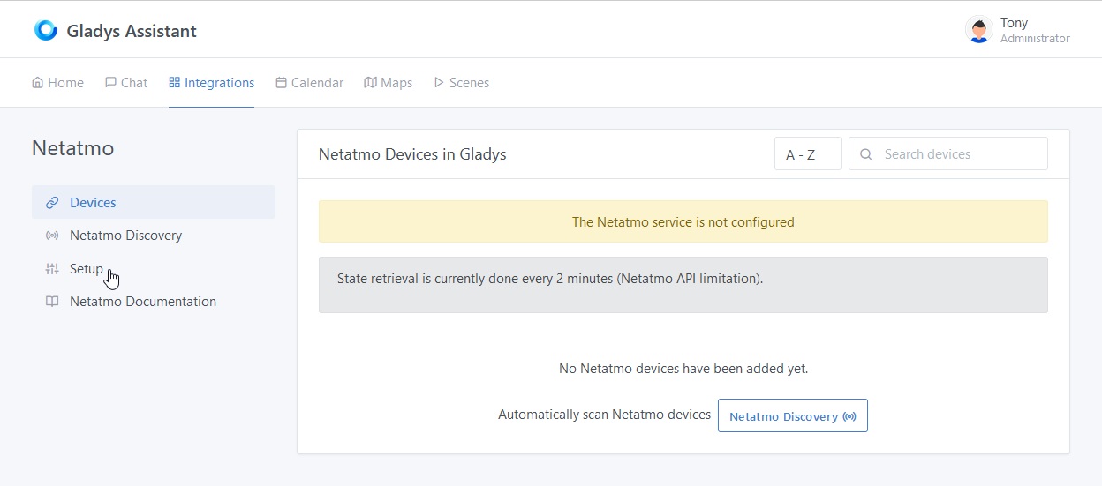Click the 'Netatmo Devices in Gladys' heading

tap(412, 154)
